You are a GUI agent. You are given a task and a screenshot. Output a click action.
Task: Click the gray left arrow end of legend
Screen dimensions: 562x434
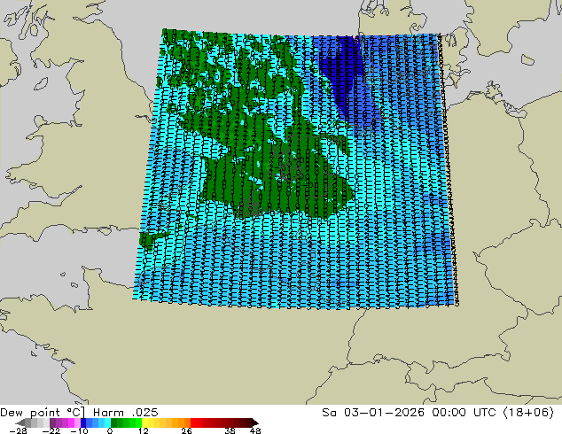[x=20, y=422]
